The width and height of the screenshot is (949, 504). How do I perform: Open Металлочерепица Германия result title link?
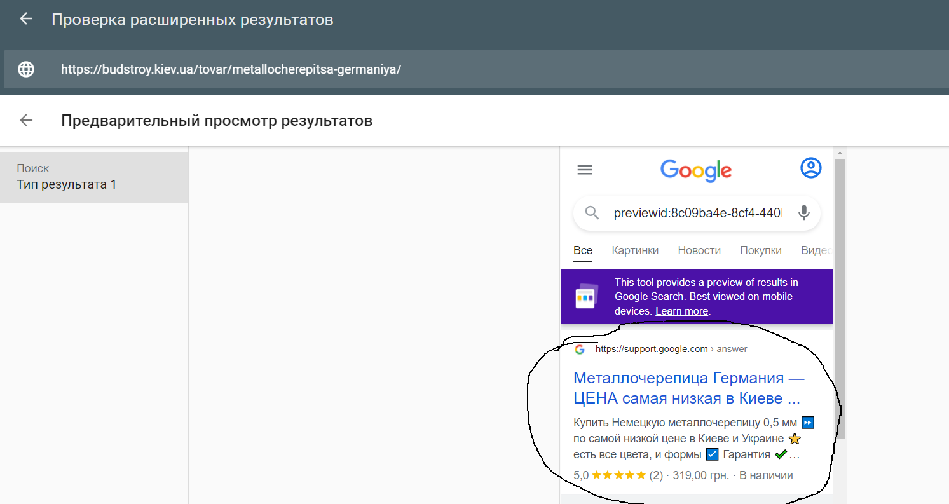click(x=689, y=388)
